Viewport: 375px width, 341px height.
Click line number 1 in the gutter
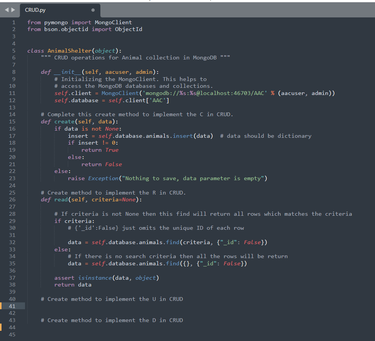[x=14, y=22]
